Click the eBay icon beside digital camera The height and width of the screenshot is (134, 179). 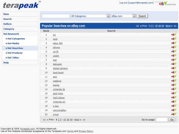174,68
